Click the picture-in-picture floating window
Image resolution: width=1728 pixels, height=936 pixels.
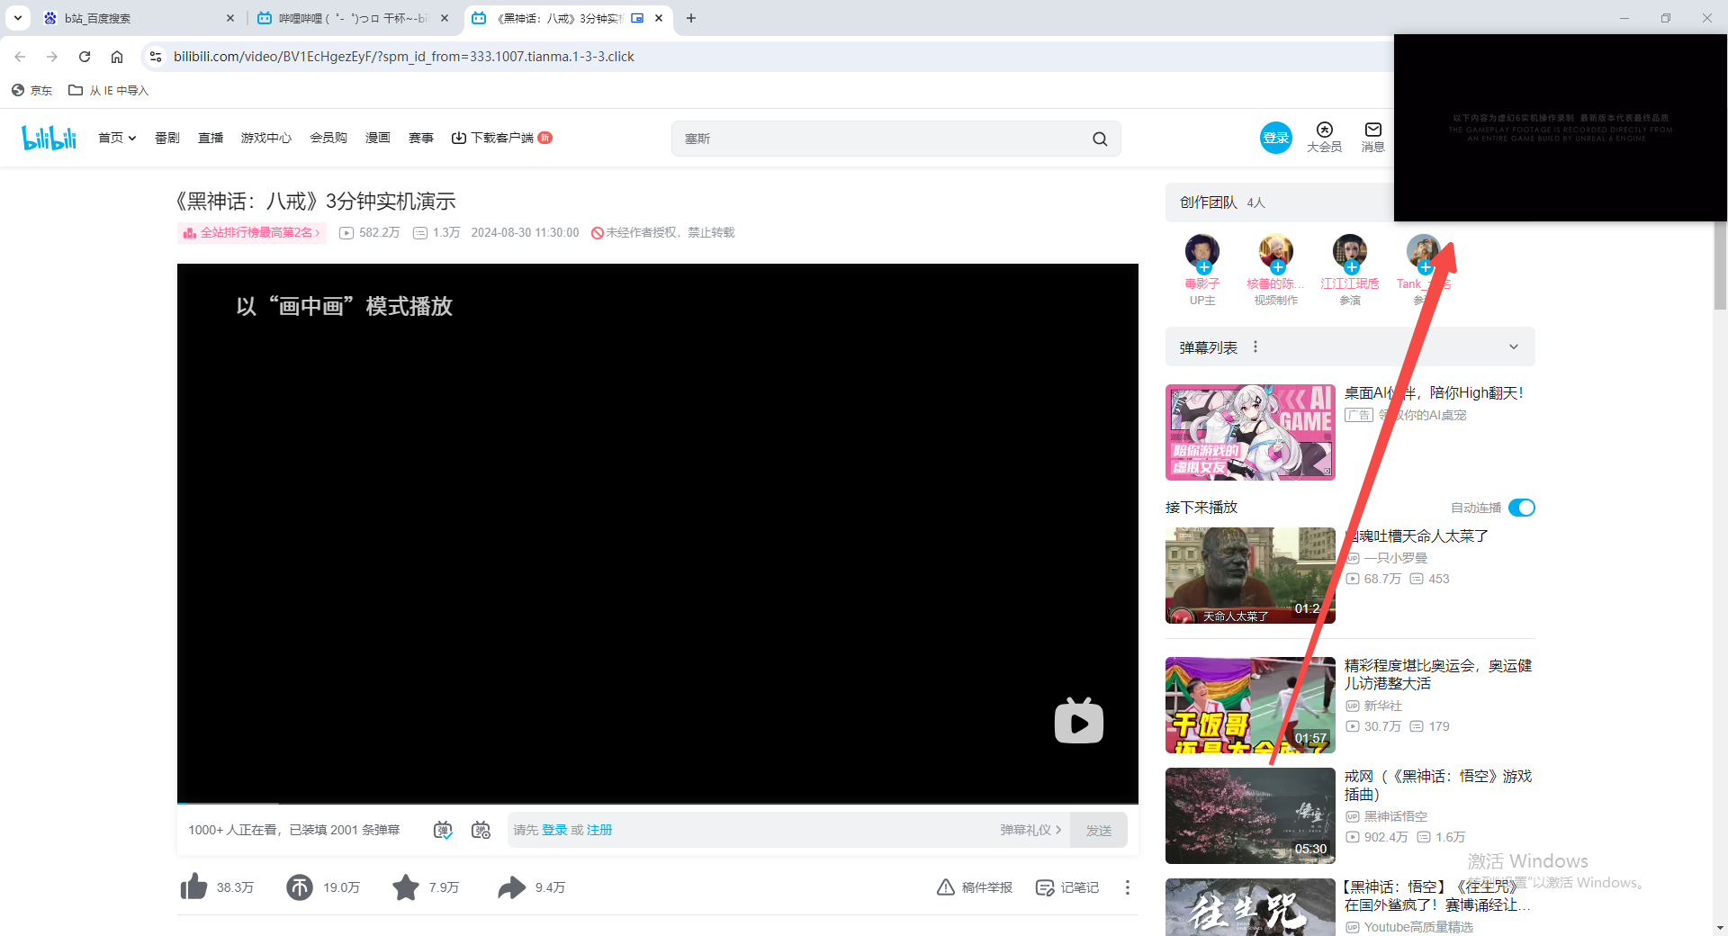point(1561,128)
